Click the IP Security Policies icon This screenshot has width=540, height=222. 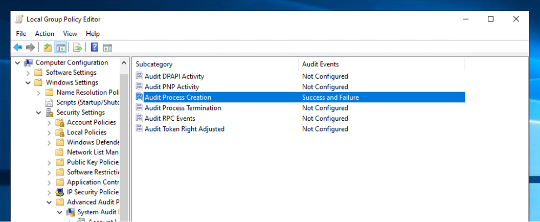60,192
